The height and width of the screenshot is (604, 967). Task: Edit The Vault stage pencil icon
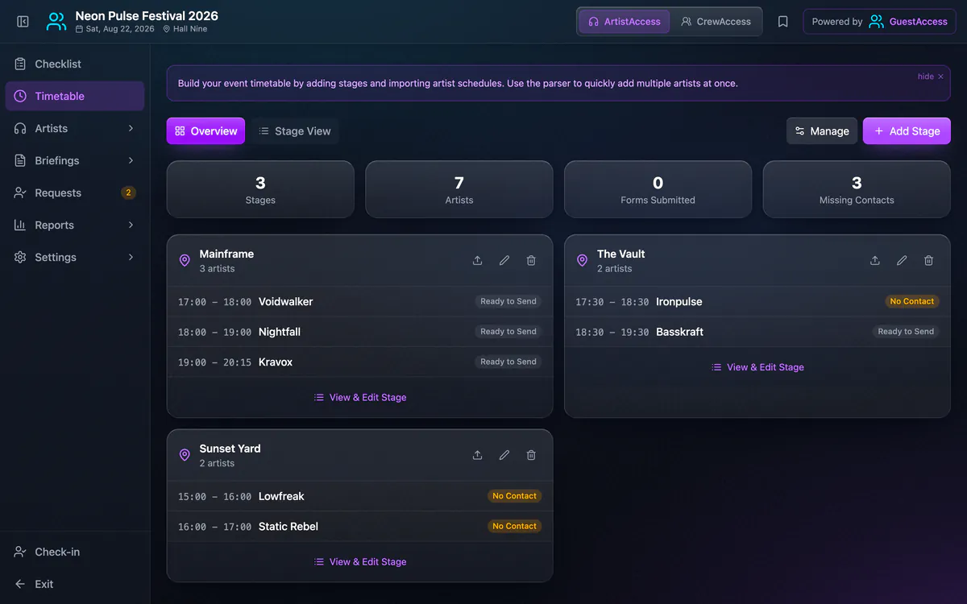(x=902, y=260)
